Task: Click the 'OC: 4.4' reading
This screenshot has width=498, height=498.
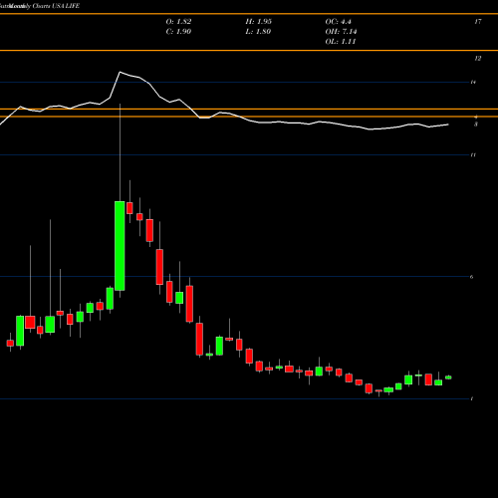Action: pos(338,22)
